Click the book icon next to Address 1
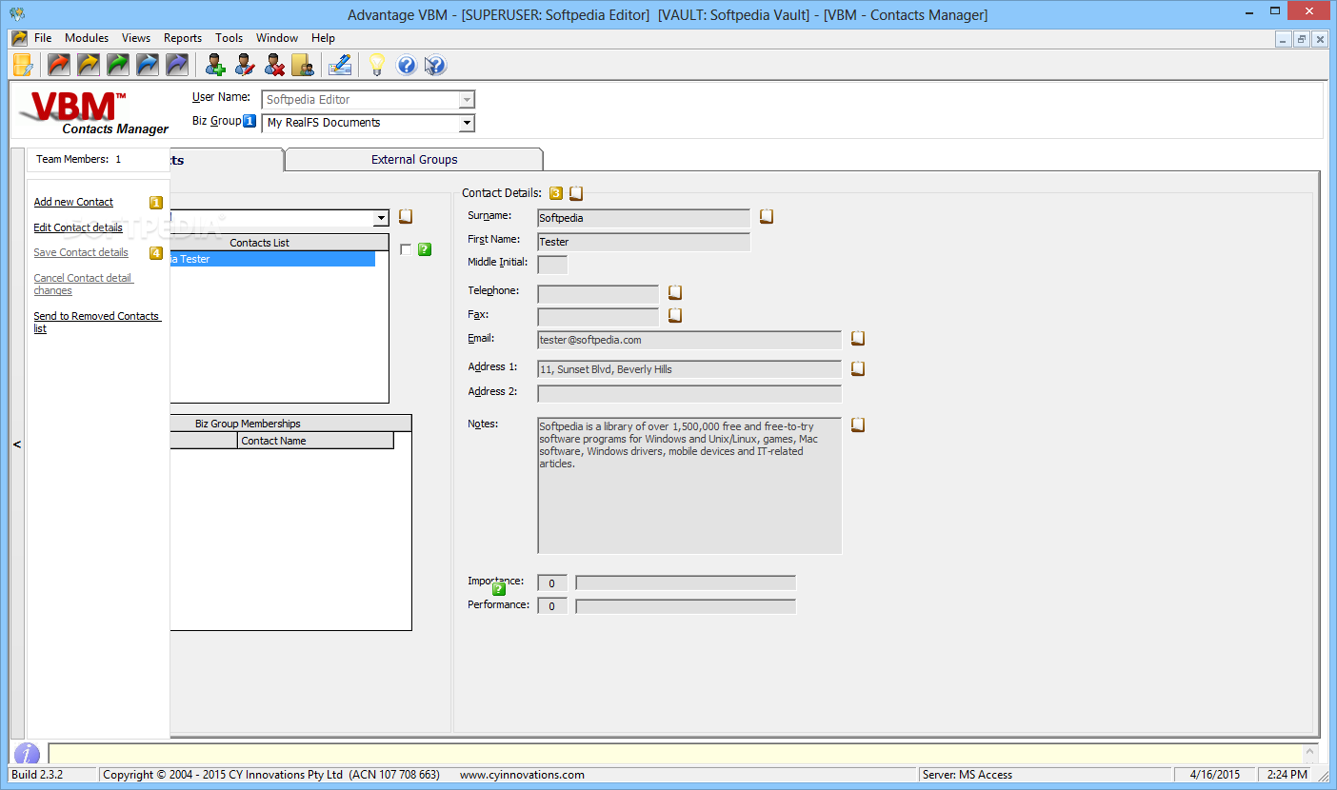The image size is (1337, 790). [x=858, y=368]
